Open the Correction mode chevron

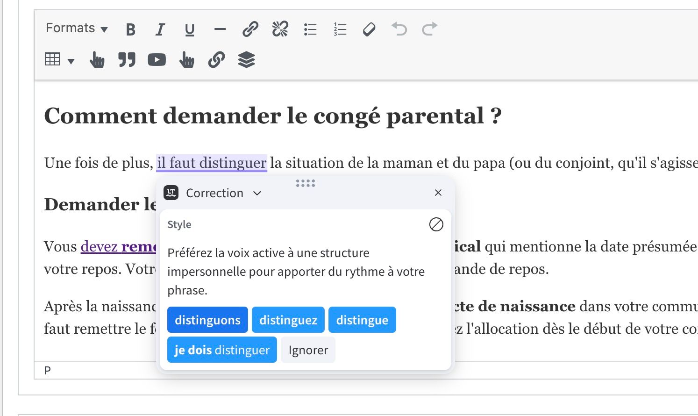[257, 193]
